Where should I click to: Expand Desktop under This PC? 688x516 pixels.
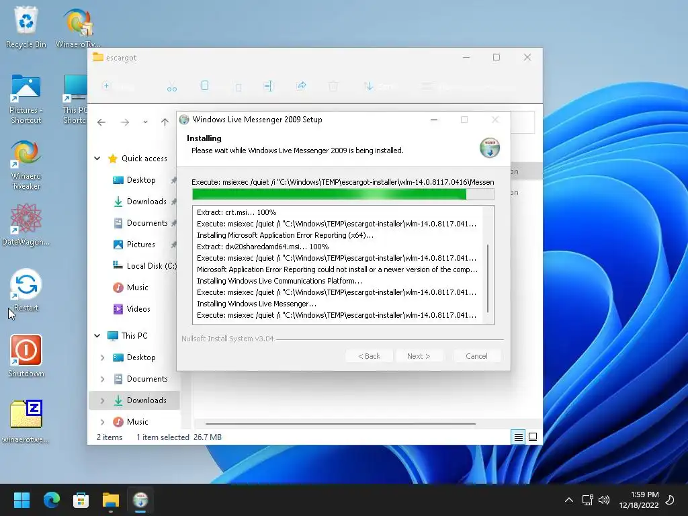point(102,357)
